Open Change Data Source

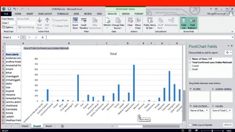[118, 23]
